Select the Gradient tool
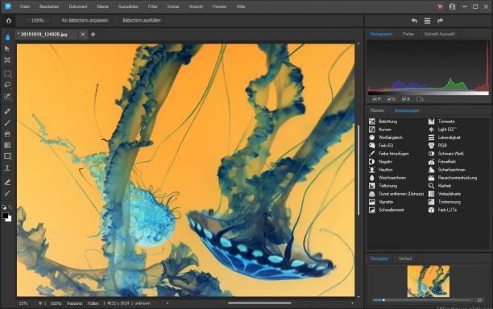The width and height of the screenshot is (493, 309). pos(7,145)
